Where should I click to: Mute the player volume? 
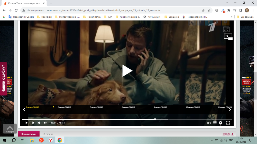point(45,123)
